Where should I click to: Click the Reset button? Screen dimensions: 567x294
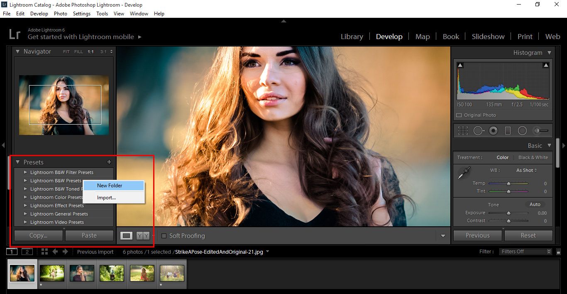[528, 235]
